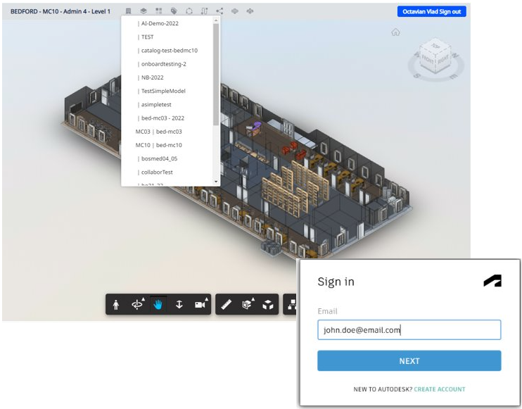Viewport: 522px width, 409px height.
Task: Click the Email input field
Action: [409, 329]
